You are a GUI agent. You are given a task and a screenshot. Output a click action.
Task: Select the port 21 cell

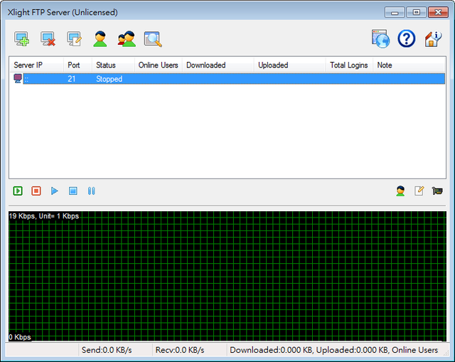click(71, 79)
